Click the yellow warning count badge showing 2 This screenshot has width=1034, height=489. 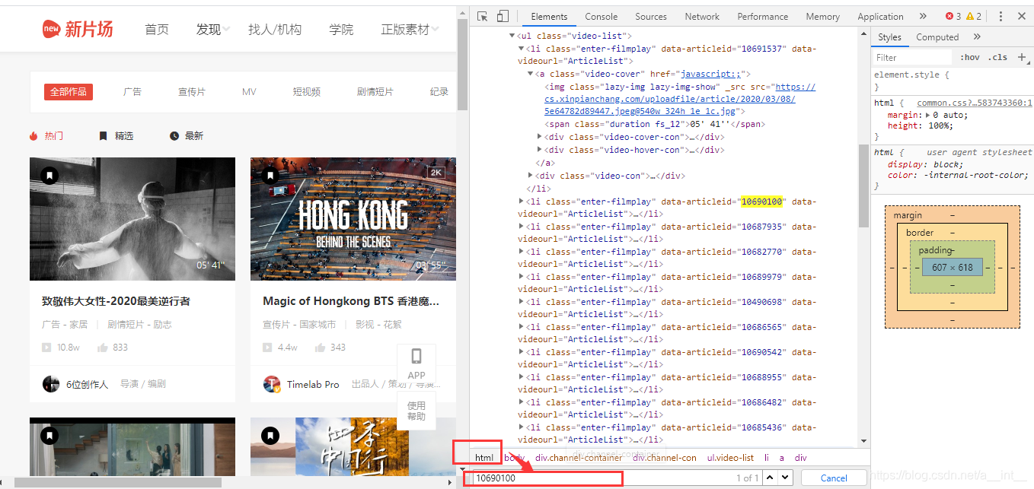click(x=974, y=16)
